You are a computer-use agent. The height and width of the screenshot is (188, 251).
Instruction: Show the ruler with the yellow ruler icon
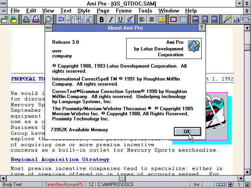coord(161,20)
